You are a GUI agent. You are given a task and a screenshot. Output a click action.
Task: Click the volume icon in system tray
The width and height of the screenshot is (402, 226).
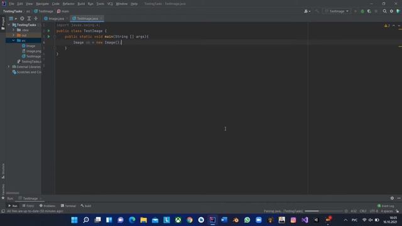click(x=371, y=220)
